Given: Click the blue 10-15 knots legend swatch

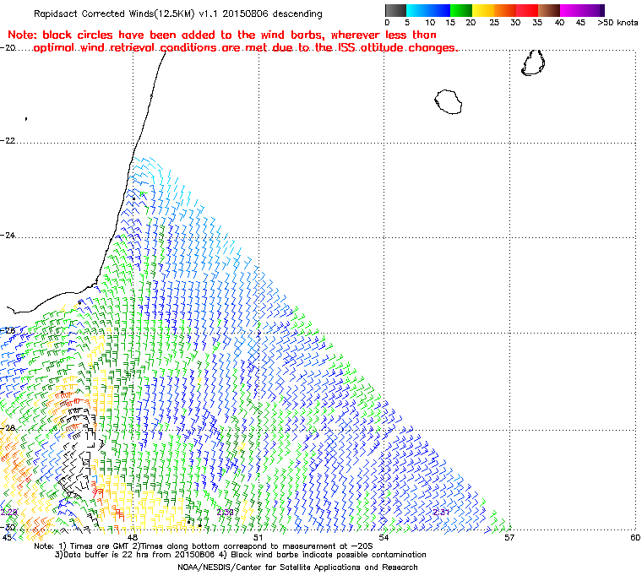Looking at the screenshot, I should coord(439,10).
